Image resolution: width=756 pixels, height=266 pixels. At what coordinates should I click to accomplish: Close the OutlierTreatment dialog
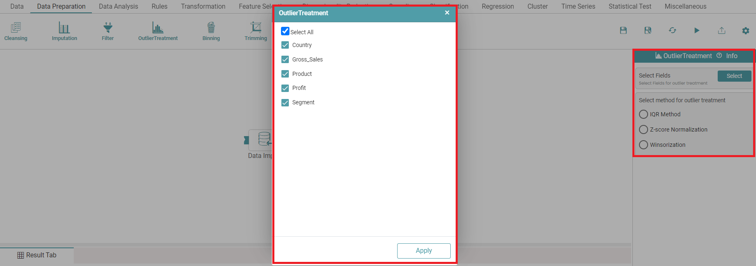pyautogui.click(x=447, y=13)
